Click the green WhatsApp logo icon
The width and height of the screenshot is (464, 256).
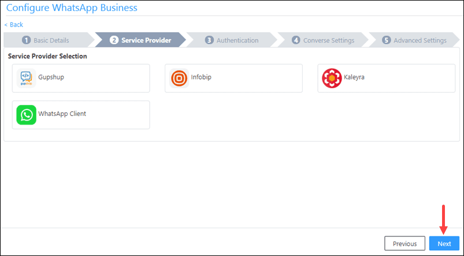(x=27, y=115)
